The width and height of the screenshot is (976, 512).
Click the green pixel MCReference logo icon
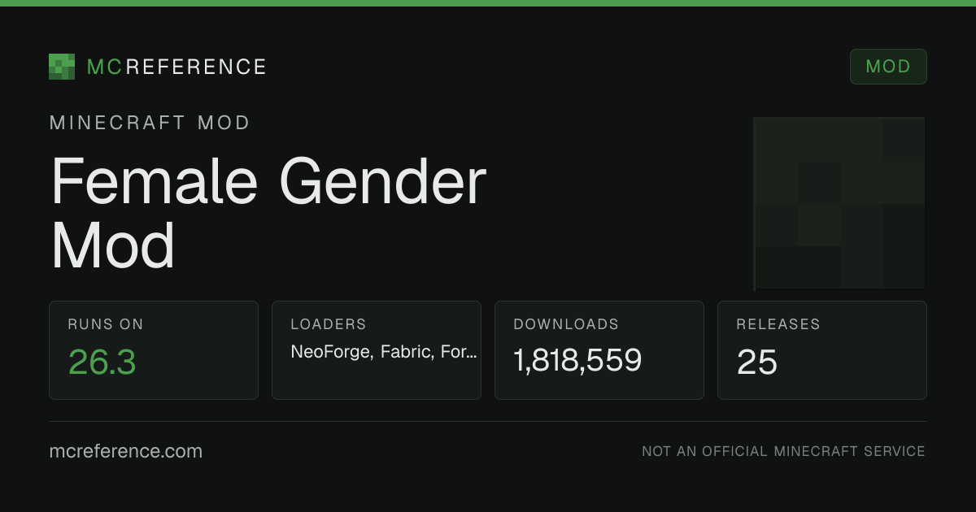(62, 67)
